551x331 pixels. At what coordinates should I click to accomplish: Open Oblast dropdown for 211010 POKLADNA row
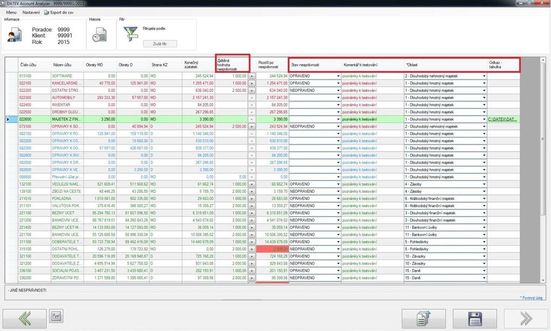click(484, 199)
